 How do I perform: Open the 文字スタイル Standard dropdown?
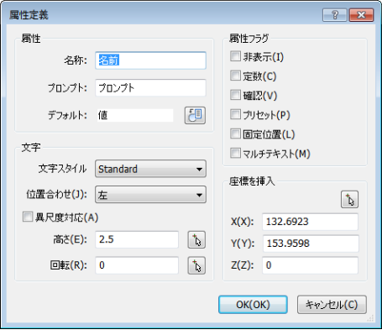pyautogui.click(x=150, y=169)
